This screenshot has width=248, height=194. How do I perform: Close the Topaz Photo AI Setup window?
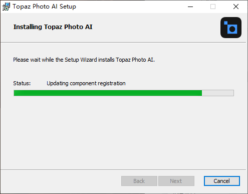pos(236,7)
